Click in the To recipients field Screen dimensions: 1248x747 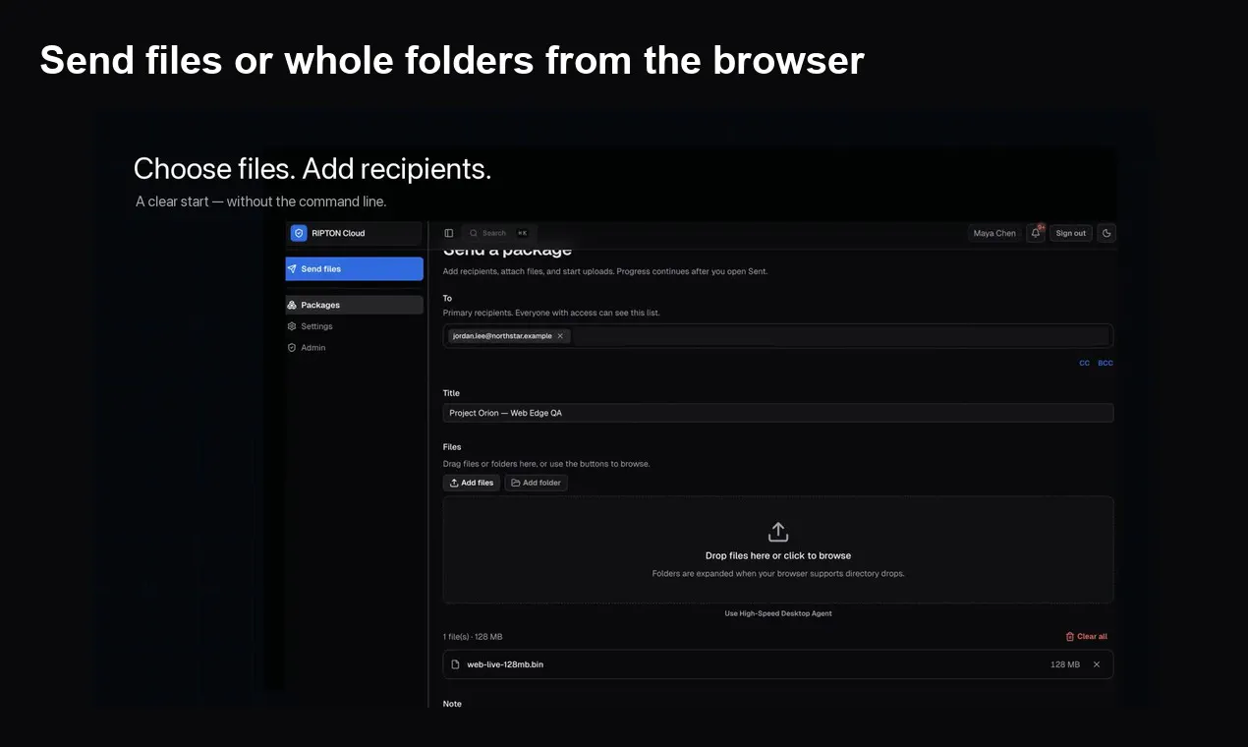778,336
